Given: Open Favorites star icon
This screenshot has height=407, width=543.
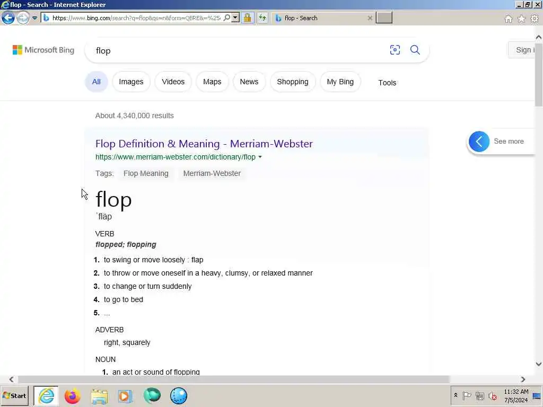Looking at the screenshot, I should pos(521,19).
